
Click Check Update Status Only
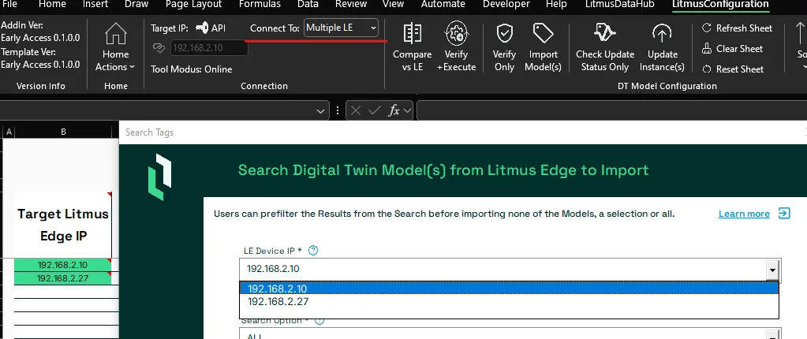(x=605, y=47)
